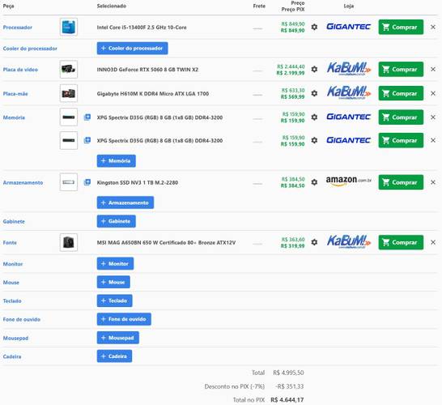This screenshot has width=442, height=405.
Task: Remove the MSI MAG A650BN power supply
Action: click(433, 242)
